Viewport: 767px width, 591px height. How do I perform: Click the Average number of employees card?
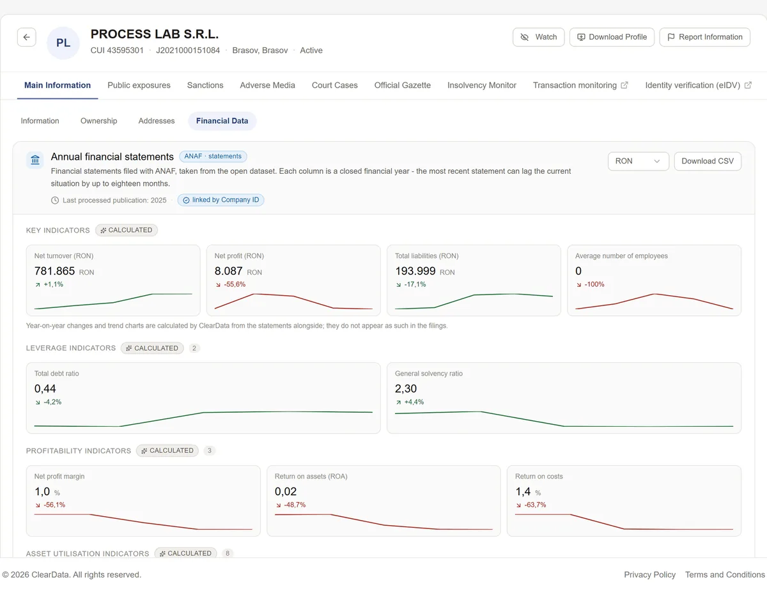click(x=654, y=280)
